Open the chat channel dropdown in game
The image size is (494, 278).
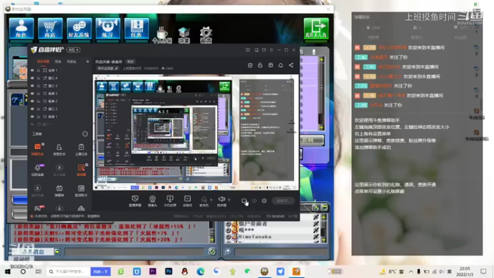click(x=57, y=251)
